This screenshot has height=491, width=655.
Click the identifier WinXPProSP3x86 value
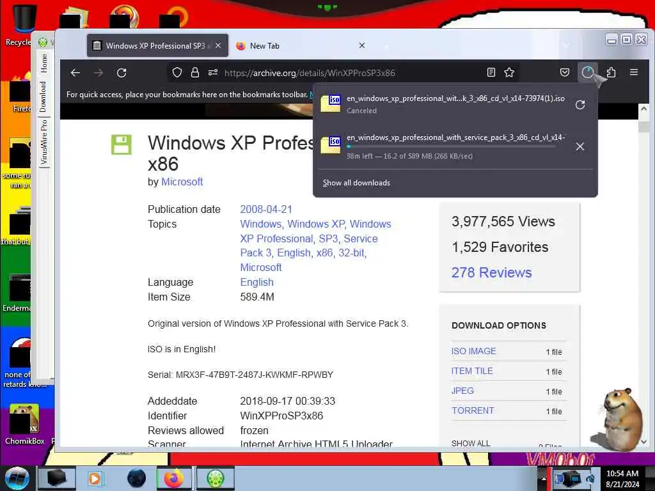coord(281,416)
